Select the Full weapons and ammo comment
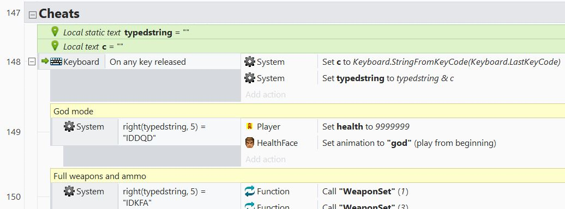The height and width of the screenshot is (209, 565). (308, 176)
